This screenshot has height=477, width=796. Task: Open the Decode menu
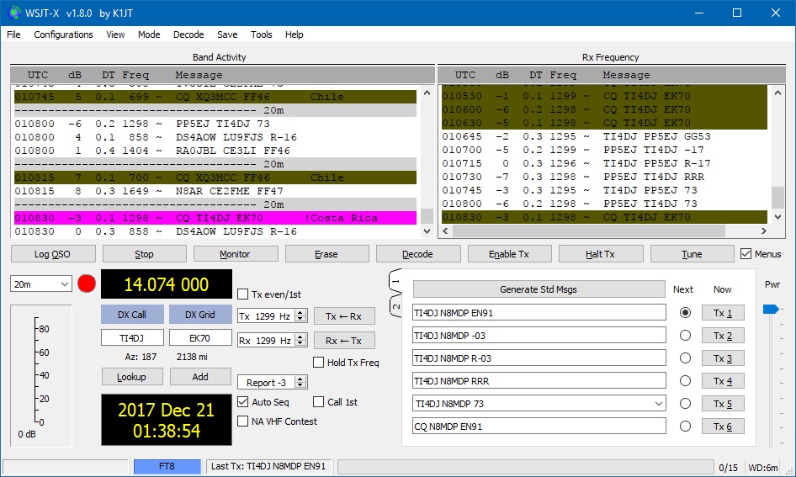188,34
